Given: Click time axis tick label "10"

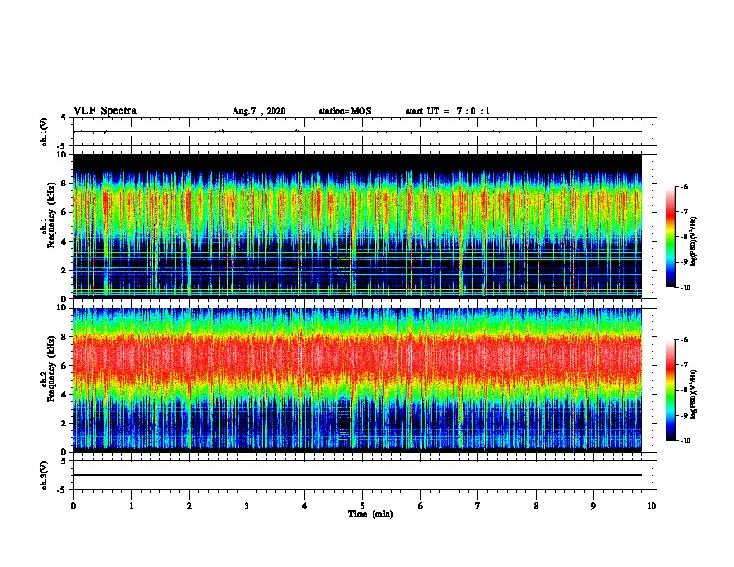Looking at the screenshot, I should pos(652,506).
